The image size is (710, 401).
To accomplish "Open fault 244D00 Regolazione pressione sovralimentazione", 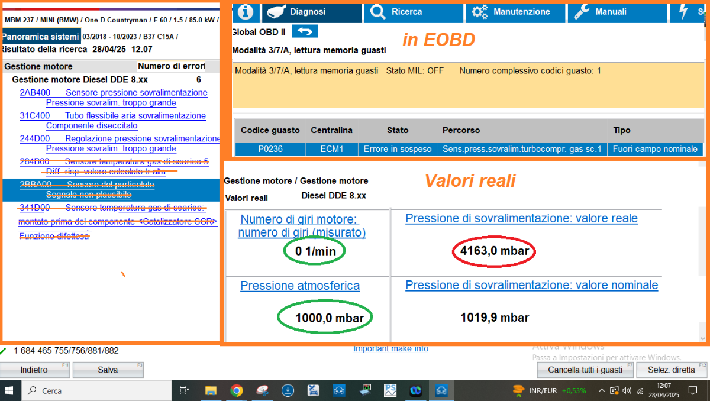I will coord(120,139).
